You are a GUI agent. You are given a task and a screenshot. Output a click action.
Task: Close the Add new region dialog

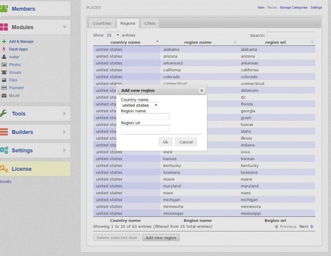point(201,90)
